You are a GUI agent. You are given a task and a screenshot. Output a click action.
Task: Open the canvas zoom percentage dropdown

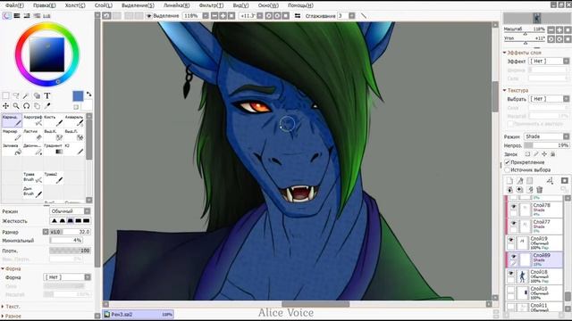206,16
